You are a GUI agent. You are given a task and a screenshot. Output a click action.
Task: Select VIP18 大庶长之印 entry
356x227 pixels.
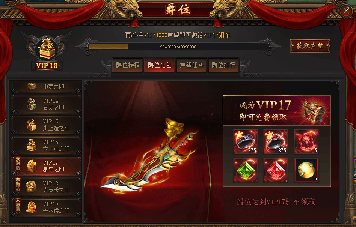[46, 186]
